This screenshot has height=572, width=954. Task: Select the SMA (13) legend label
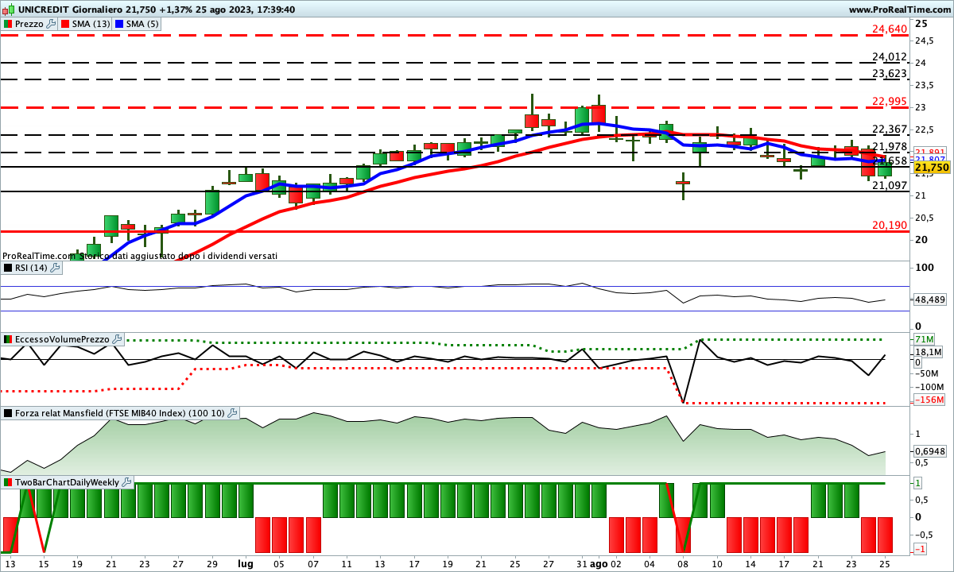[x=91, y=24]
